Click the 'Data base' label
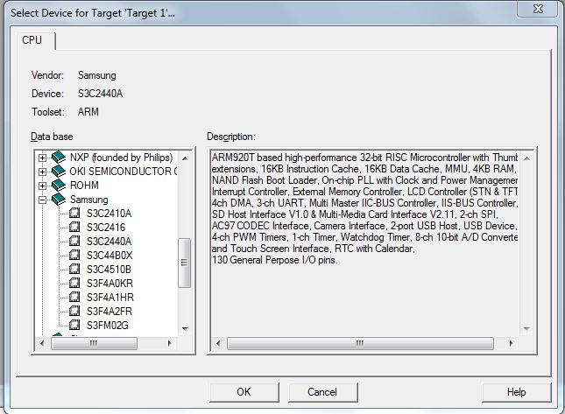 [x=52, y=137]
